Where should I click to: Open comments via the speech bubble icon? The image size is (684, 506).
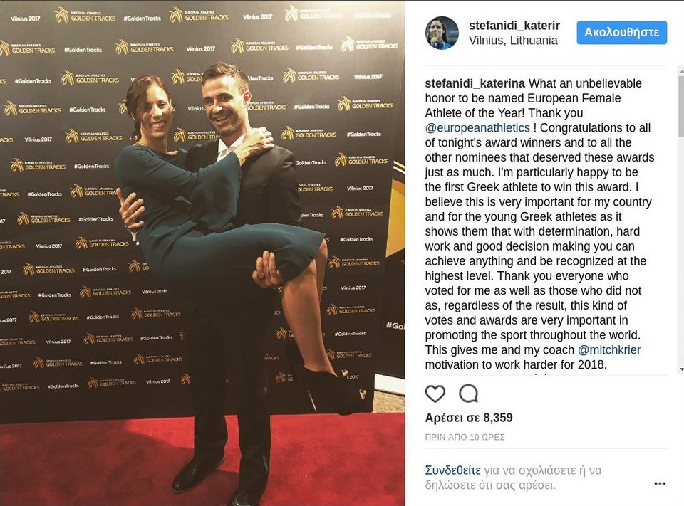[x=469, y=394]
